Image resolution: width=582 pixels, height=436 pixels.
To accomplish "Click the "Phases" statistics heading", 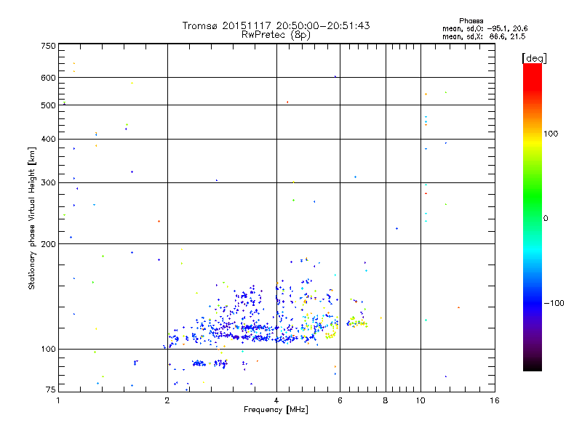I will [471, 21].
